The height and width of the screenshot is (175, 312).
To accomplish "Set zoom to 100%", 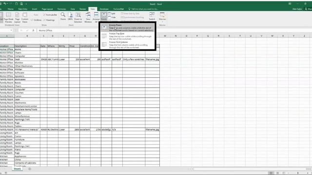I will point(70,16).
